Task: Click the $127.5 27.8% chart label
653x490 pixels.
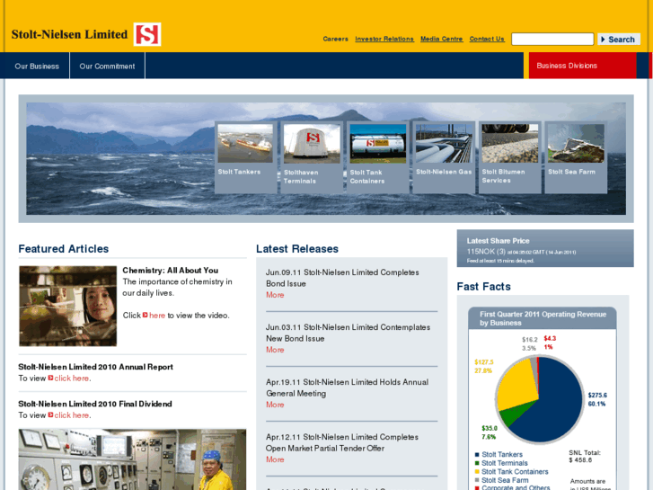Action: pos(484,366)
